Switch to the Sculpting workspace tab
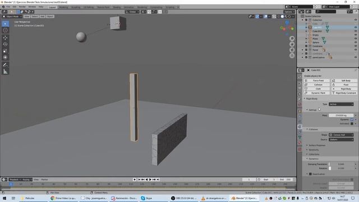This screenshot has height=202, width=359. click(x=76, y=7)
